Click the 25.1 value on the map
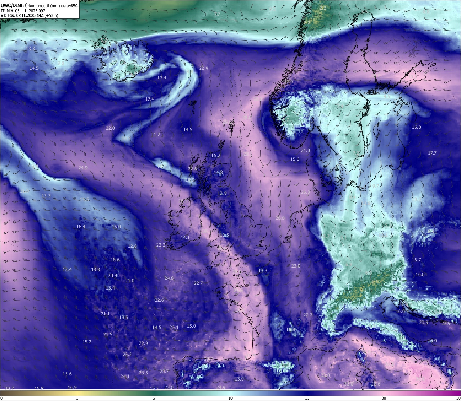Screen dimensions: 461x401 click(x=174, y=327)
